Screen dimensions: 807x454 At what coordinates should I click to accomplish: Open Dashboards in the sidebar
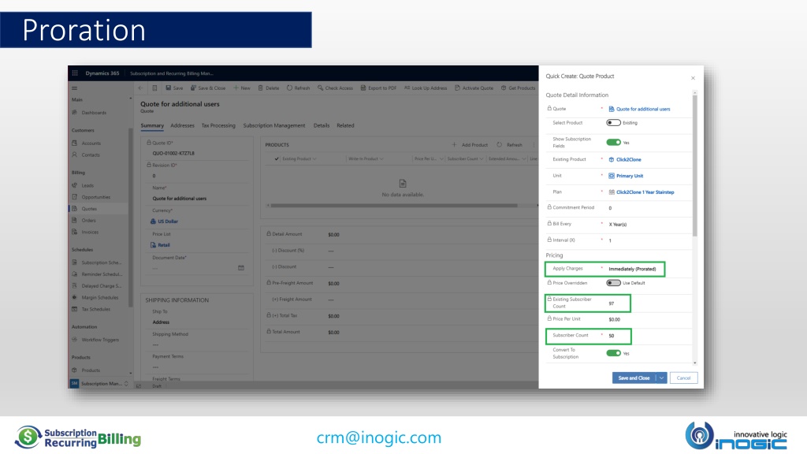(94, 113)
